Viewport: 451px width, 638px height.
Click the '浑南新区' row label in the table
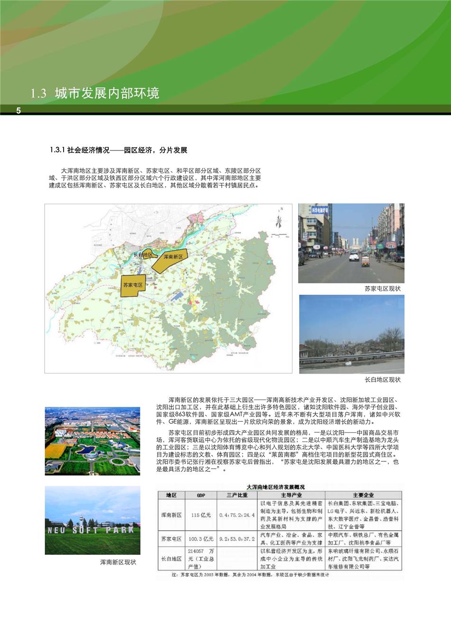(x=171, y=515)
